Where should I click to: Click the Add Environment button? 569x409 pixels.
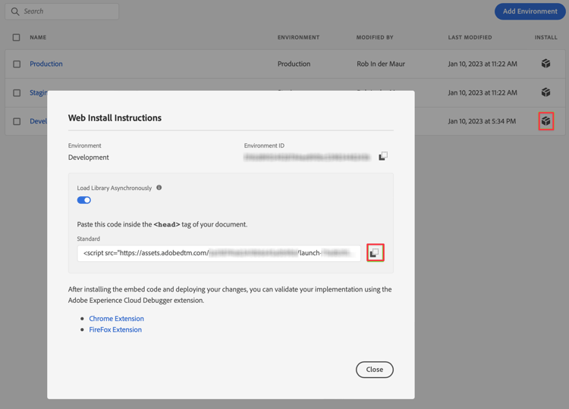[x=530, y=11]
